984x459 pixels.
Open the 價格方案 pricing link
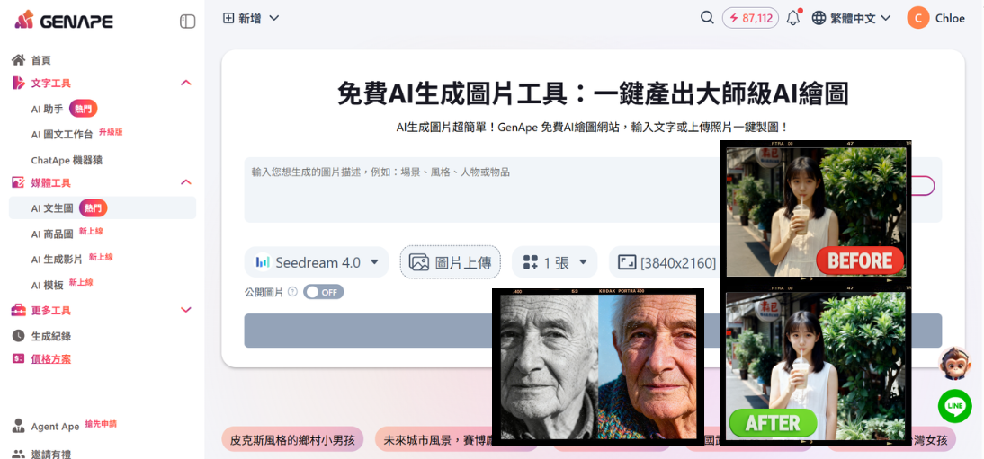51,359
